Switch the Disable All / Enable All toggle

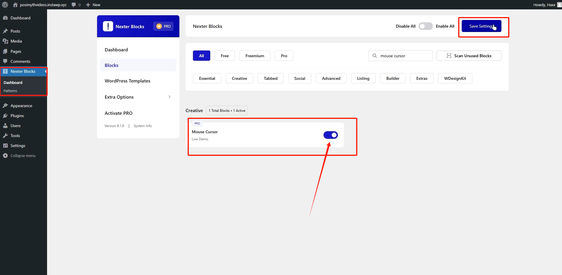click(x=425, y=26)
